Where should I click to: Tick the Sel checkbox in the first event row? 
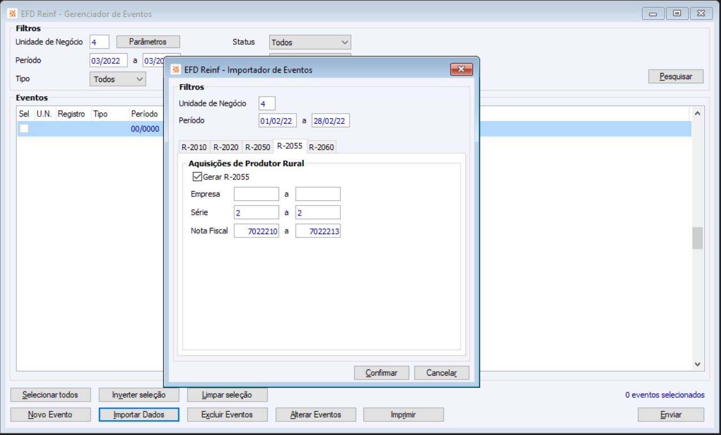coord(24,128)
